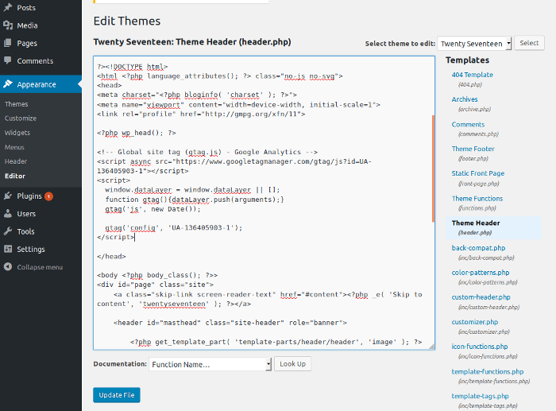Click the Look Up button
Viewport: 556px width, 411px height.
[292, 364]
